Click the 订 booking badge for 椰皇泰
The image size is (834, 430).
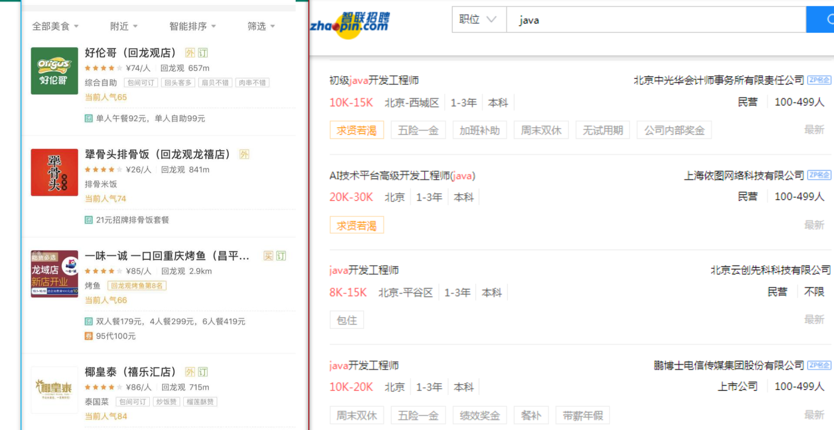tap(203, 372)
